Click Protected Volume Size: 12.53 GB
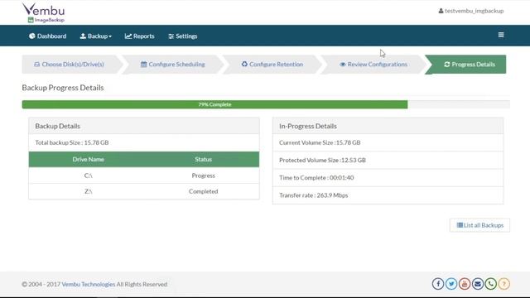The height and width of the screenshot is (298, 530). coord(322,160)
